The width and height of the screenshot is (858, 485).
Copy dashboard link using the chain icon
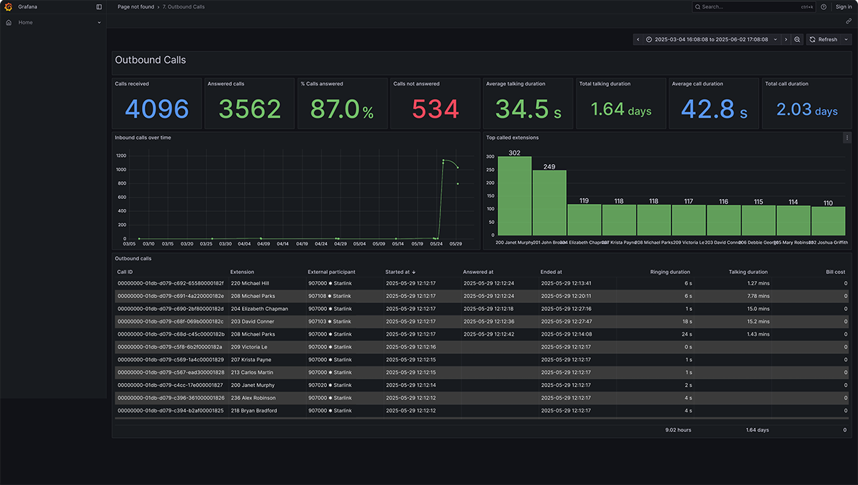pyautogui.click(x=848, y=21)
